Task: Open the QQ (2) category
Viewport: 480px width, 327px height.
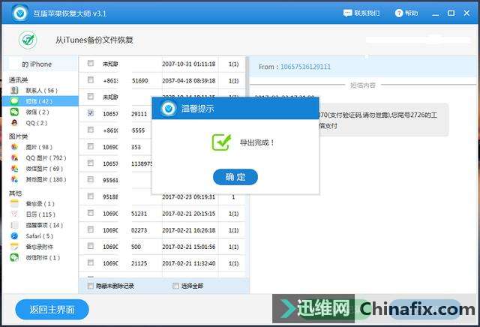Action: (36, 123)
